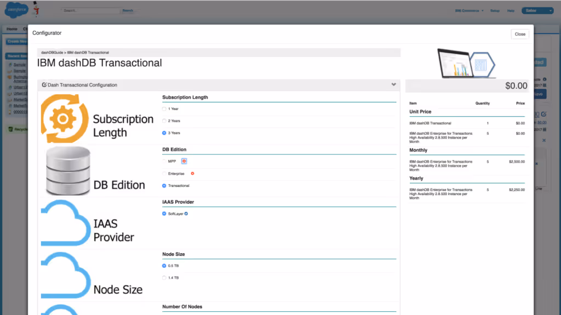Select the 1 Year subscription length
561x315 pixels.
(164, 109)
